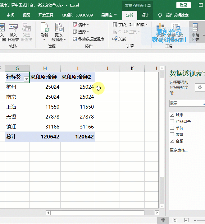Check the 单价 field checkbox
The image size is (205, 224).
point(172,128)
